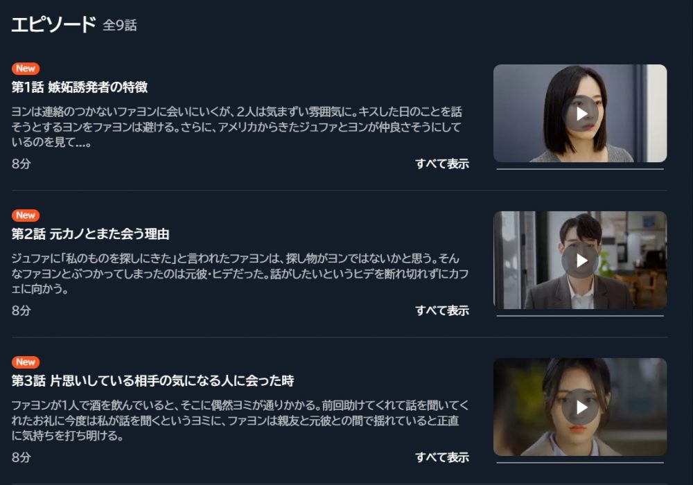Click the 8分 duration under episode 3
The height and width of the screenshot is (485, 693).
[x=21, y=457]
